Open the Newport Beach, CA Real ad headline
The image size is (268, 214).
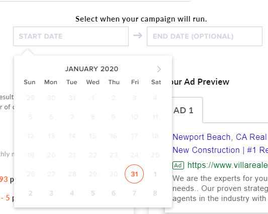[x=220, y=137]
